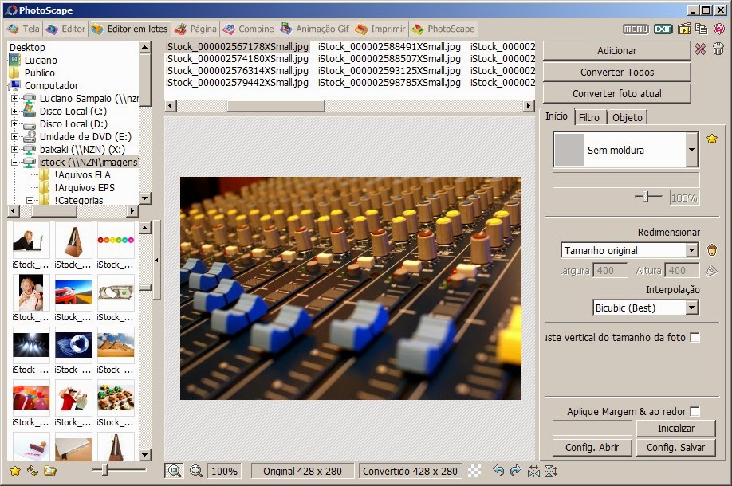Select Editor em lotes tab
The width and height of the screenshot is (732, 486).
point(129,29)
